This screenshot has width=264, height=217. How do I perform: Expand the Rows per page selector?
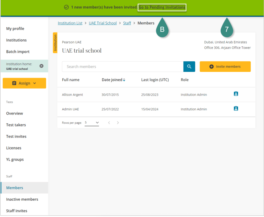point(92,123)
